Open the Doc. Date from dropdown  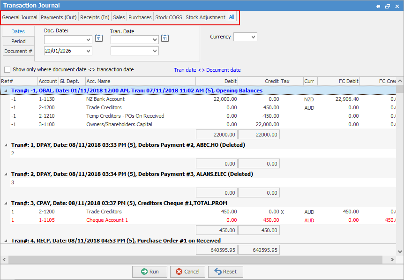[89, 40]
